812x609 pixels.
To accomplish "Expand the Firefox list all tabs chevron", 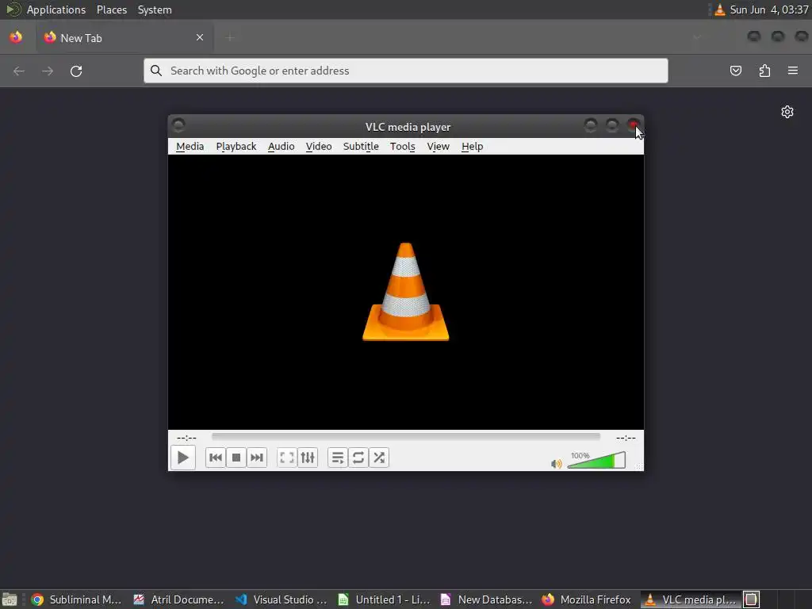I will click(x=697, y=37).
